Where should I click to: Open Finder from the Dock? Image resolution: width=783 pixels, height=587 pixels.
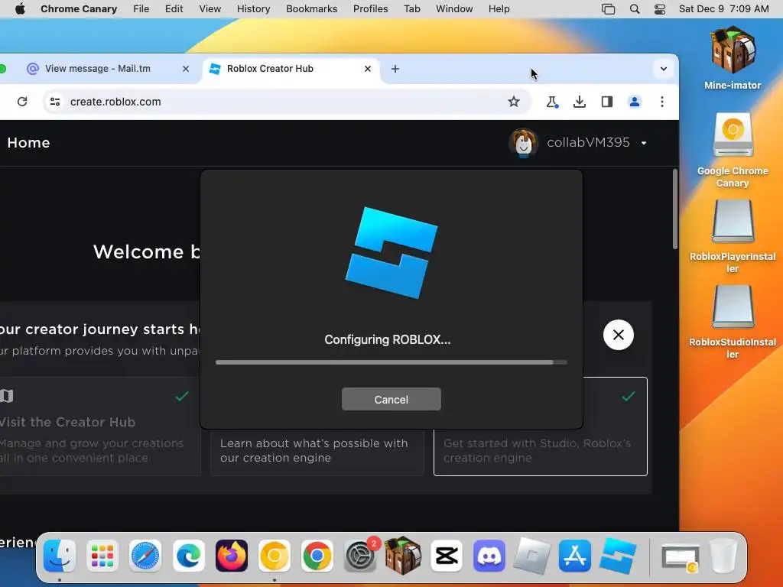[x=60, y=556]
